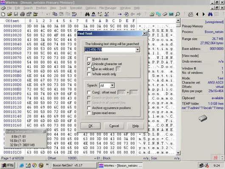Click the Open folder with sparkle icon
Viewport: 225px width, 169px height.
[x=35, y=14]
